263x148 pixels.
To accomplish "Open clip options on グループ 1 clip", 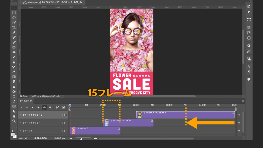I will click(119, 129).
